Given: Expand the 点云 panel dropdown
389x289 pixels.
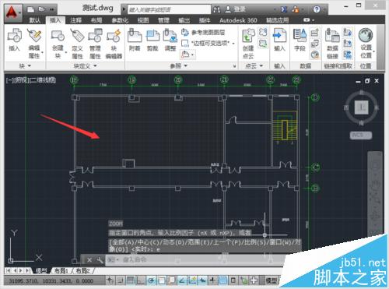Looking at the screenshot, I should pyautogui.click(x=261, y=66).
